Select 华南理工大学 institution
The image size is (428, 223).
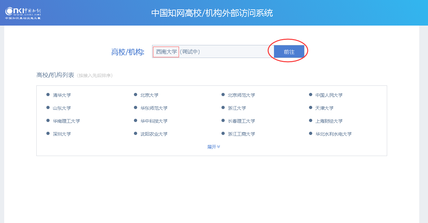click(x=66, y=121)
